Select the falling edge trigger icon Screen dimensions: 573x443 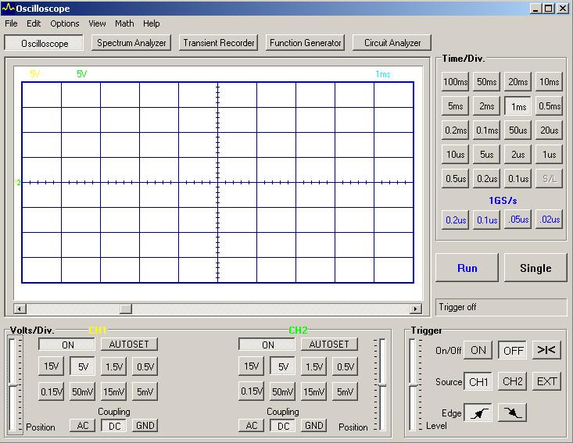(x=512, y=413)
